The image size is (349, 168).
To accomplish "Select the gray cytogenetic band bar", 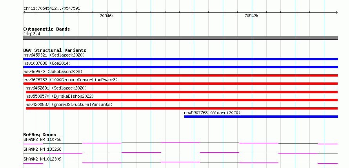I will (180, 38).
